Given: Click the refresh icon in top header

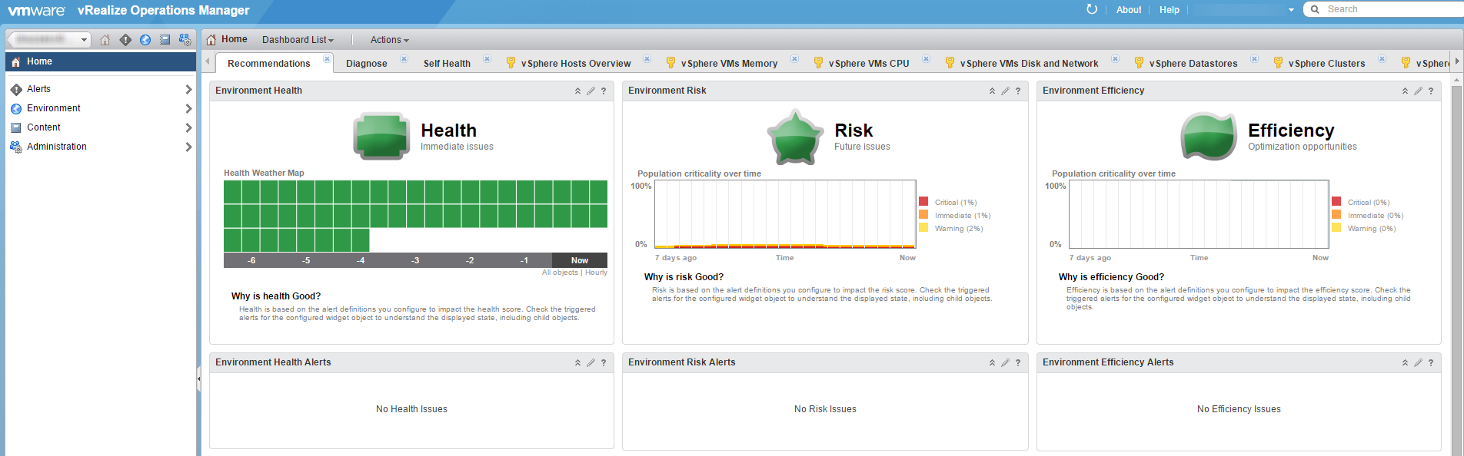Looking at the screenshot, I should click(1091, 9).
